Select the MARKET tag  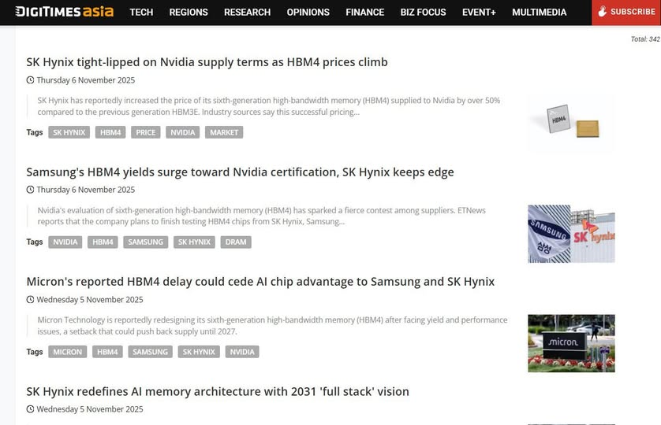pos(224,132)
